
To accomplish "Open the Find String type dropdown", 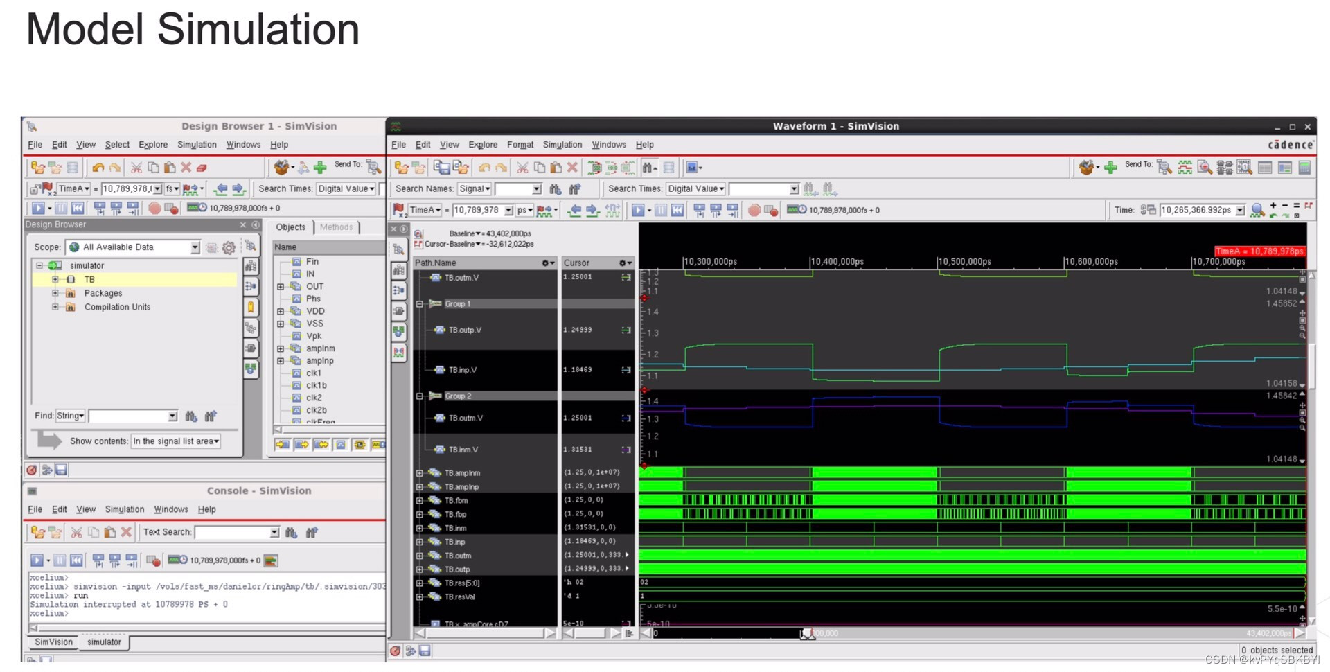I will click(70, 416).
